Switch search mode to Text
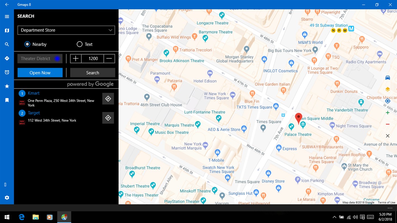Viewport: 397px width, 223px height. point(79,44)
